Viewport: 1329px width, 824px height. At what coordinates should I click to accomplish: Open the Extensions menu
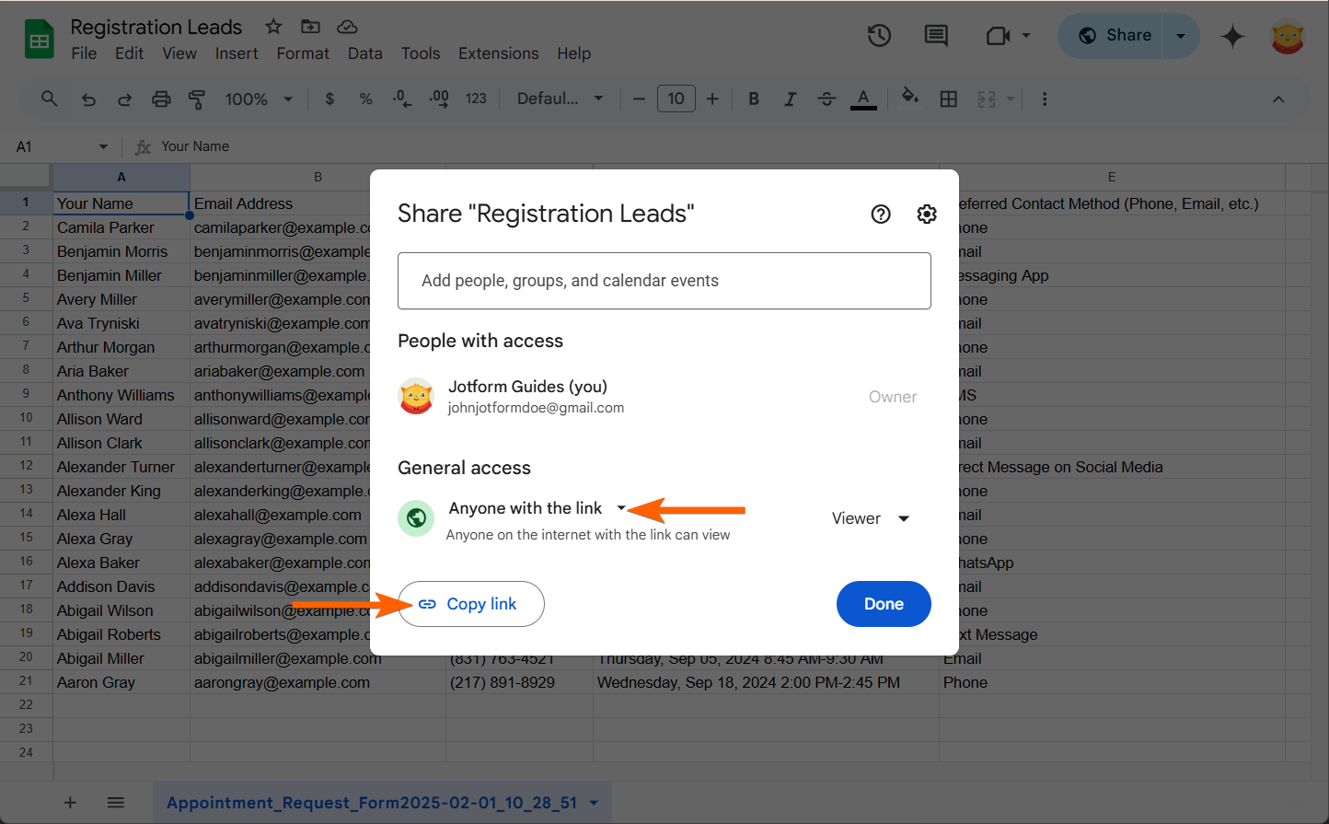(498, 53)
